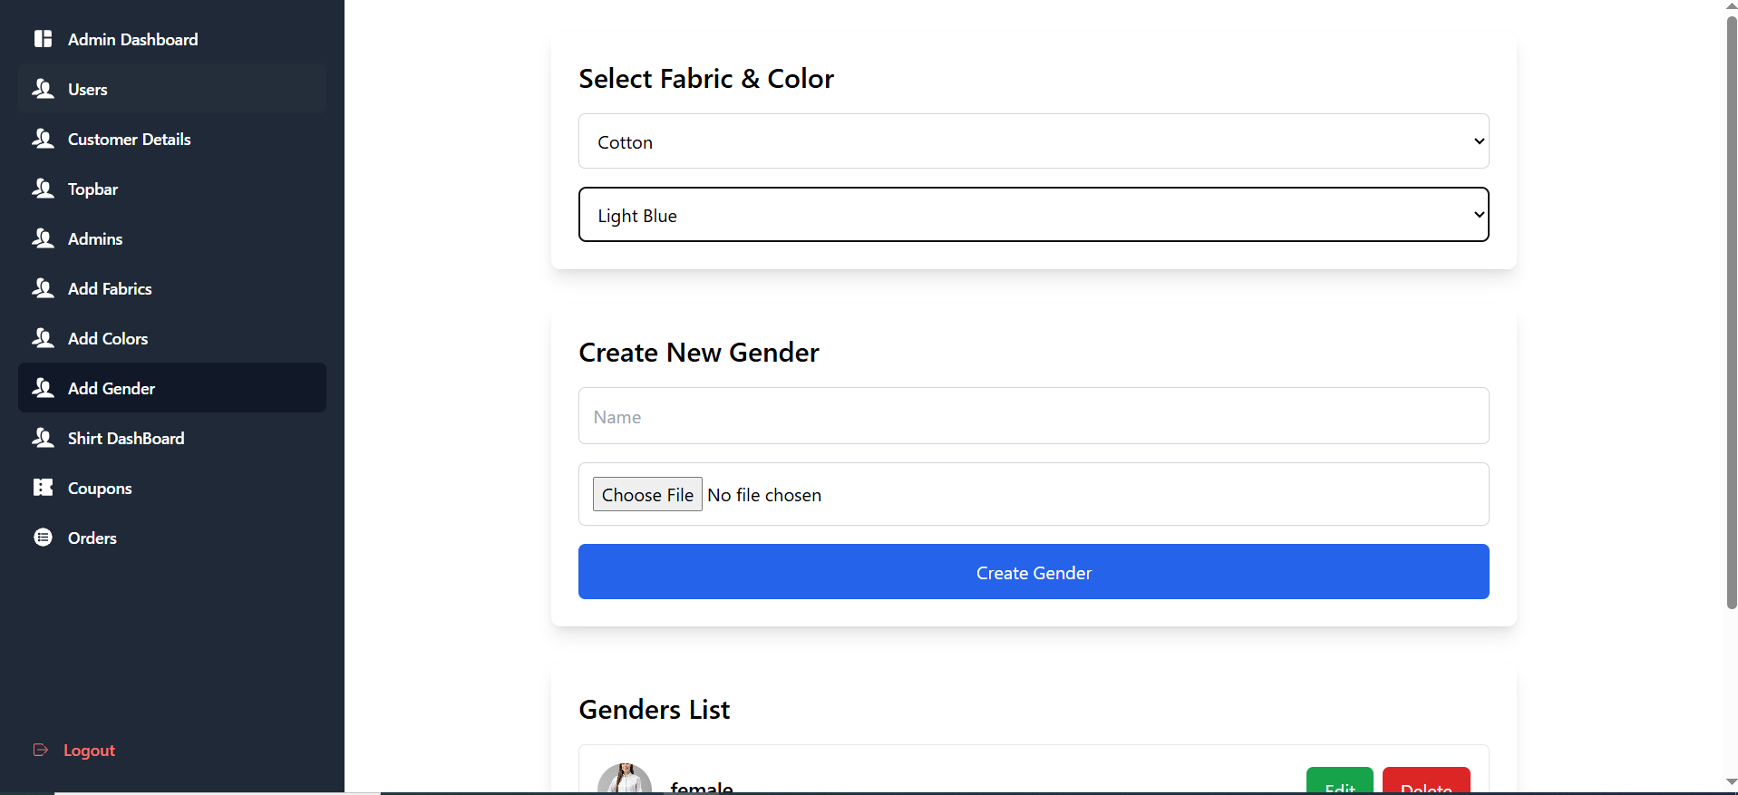This screenshot has width=1738, height=795.
Task: Select Add Colors in the sidebar
Action: pos(107,338)
